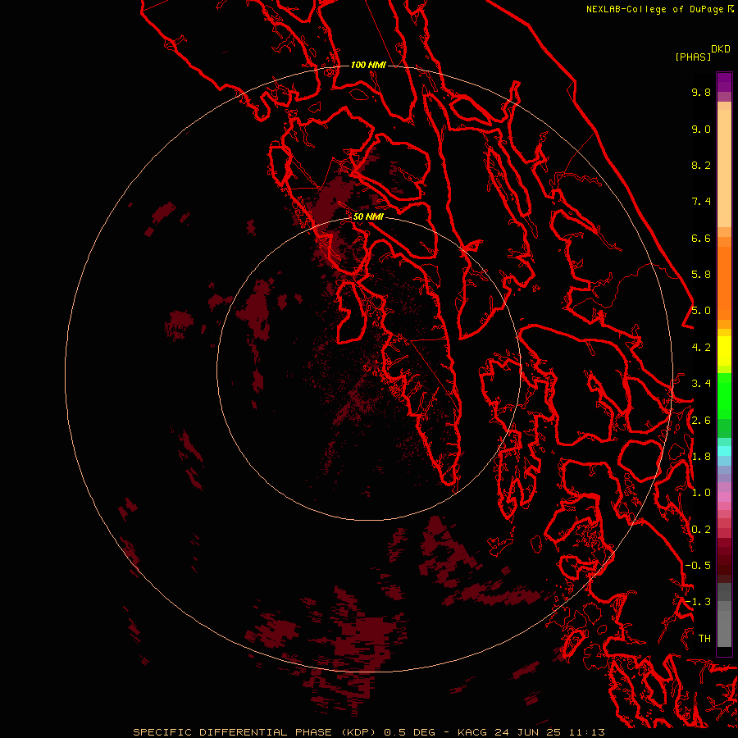This screenshot has height=738, width=738.
Task: Click the purple swatch at top of color bar
Action: tap(724, 82)
